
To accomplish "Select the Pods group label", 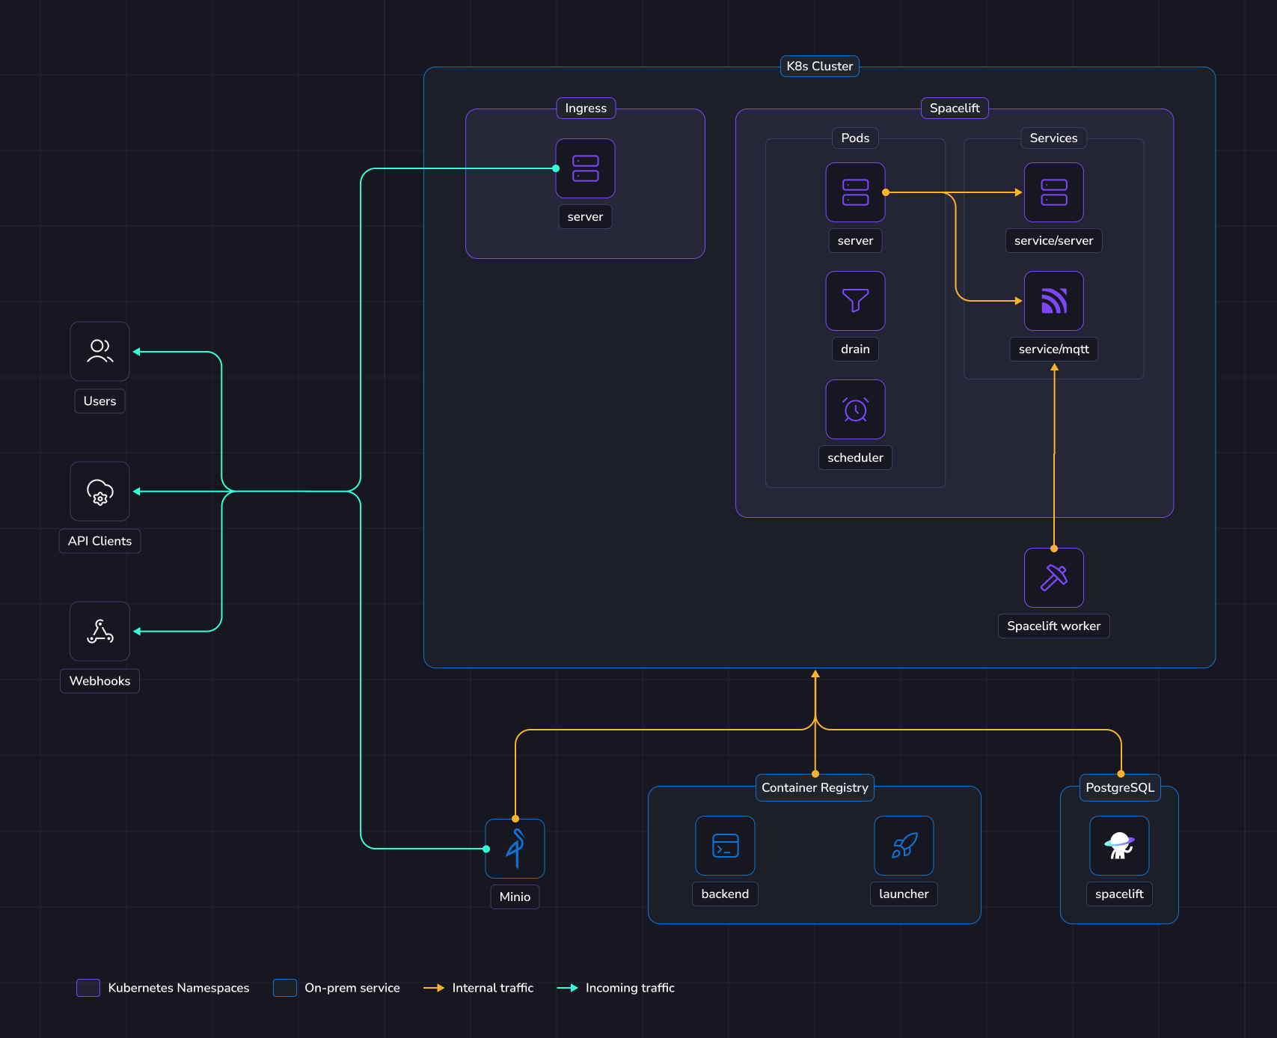I will [855, 138].
